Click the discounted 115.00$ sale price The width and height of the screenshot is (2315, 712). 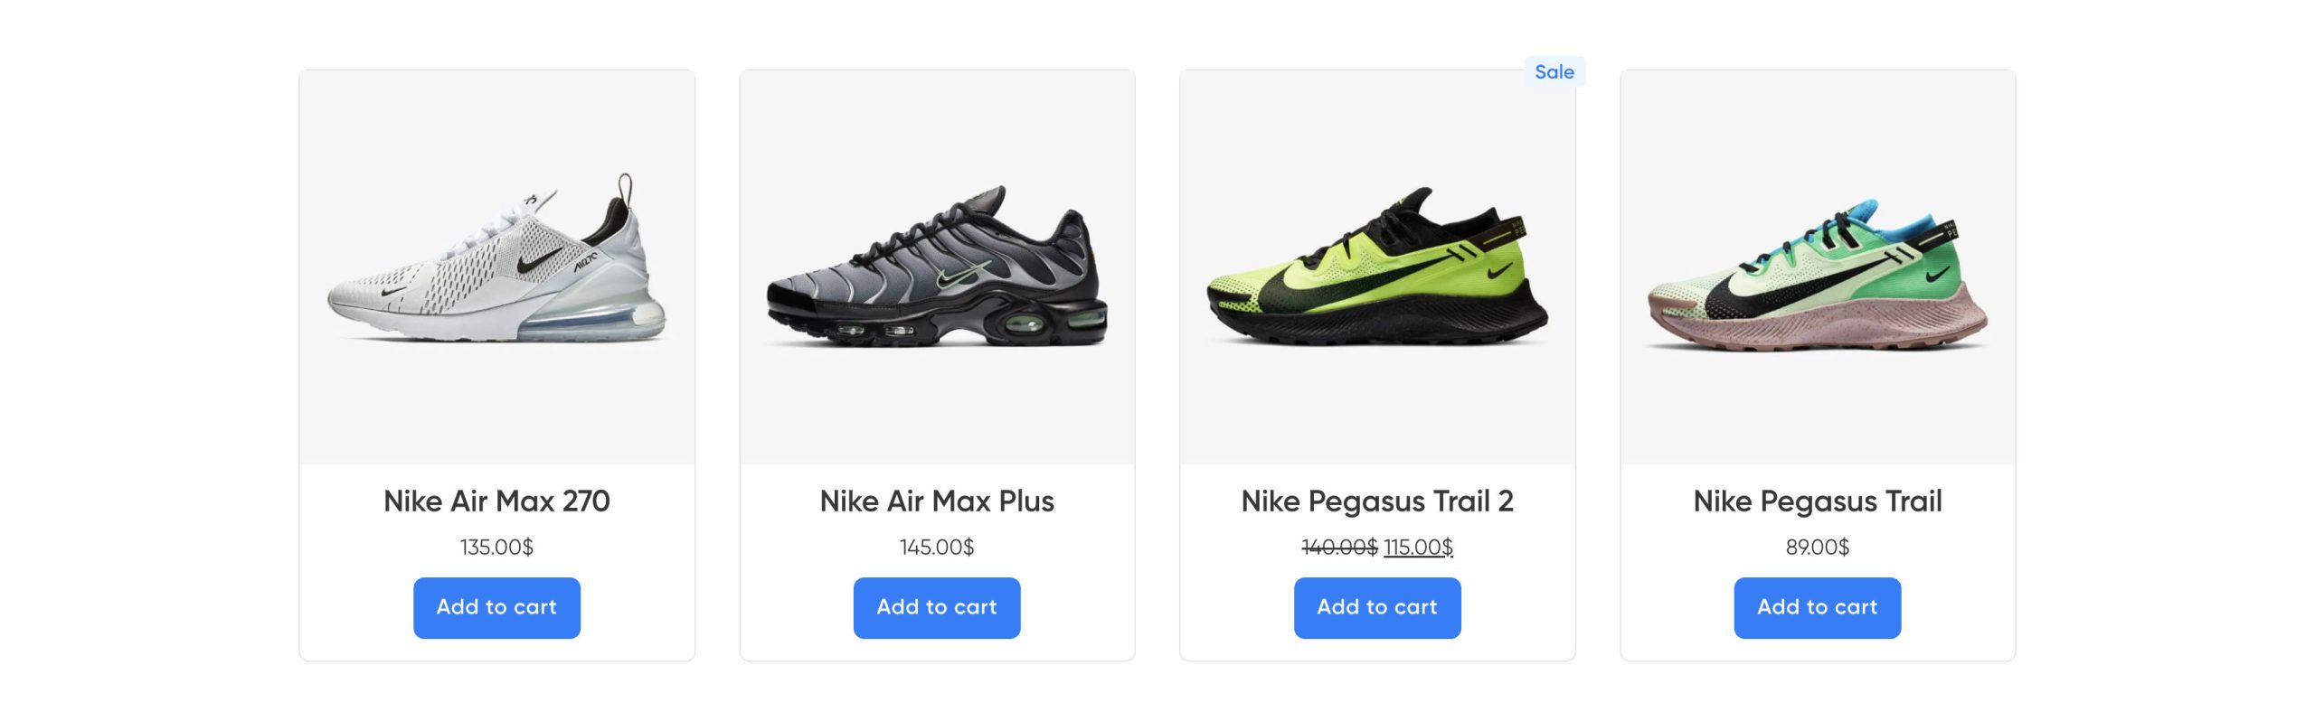click(1418, 547)
